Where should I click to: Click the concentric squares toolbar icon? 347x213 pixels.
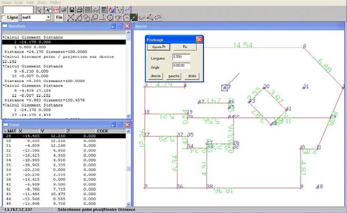pyautogui.click(x=88, y=10)
